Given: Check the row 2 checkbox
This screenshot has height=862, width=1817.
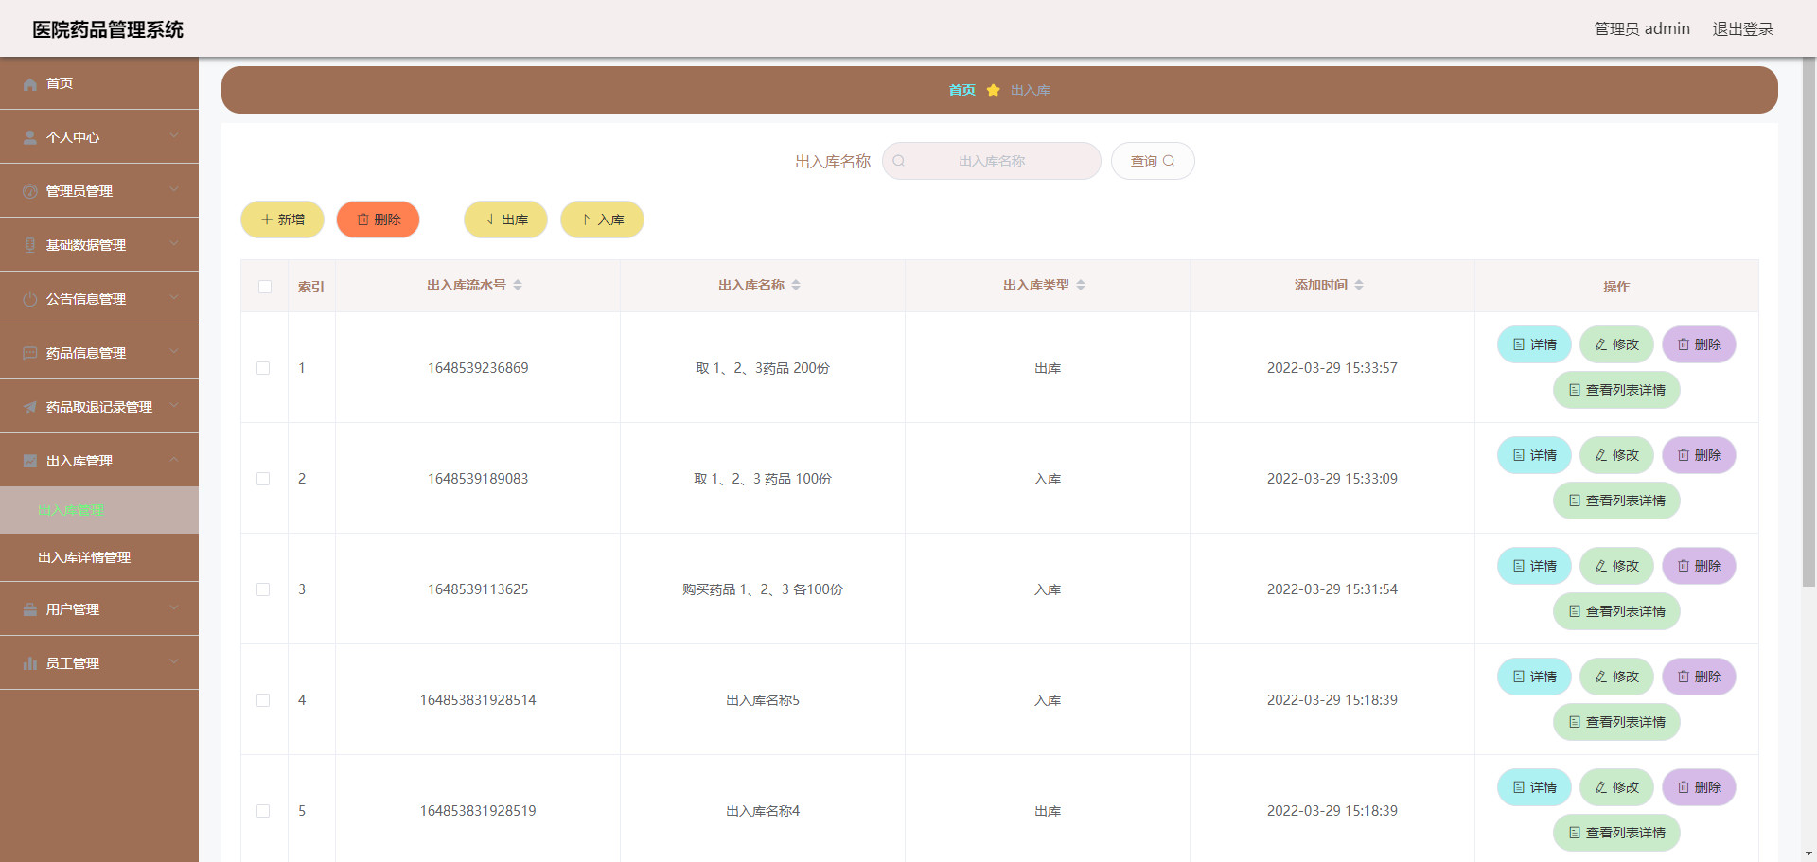Looking at the screenshot, I should [263, 479].
